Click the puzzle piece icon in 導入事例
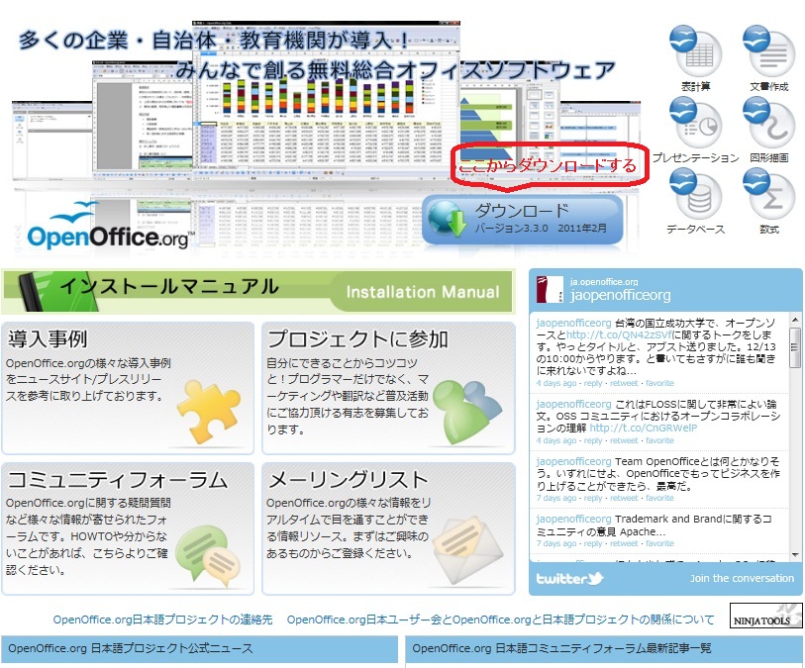 209,412
